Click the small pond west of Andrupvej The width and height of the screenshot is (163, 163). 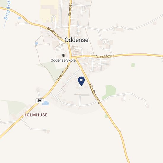(36, 43)
